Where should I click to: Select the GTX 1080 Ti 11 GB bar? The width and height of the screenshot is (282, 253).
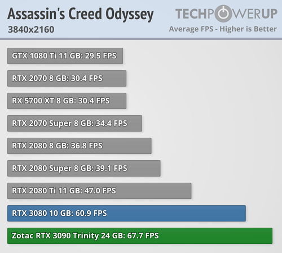[x=65, y=56]
